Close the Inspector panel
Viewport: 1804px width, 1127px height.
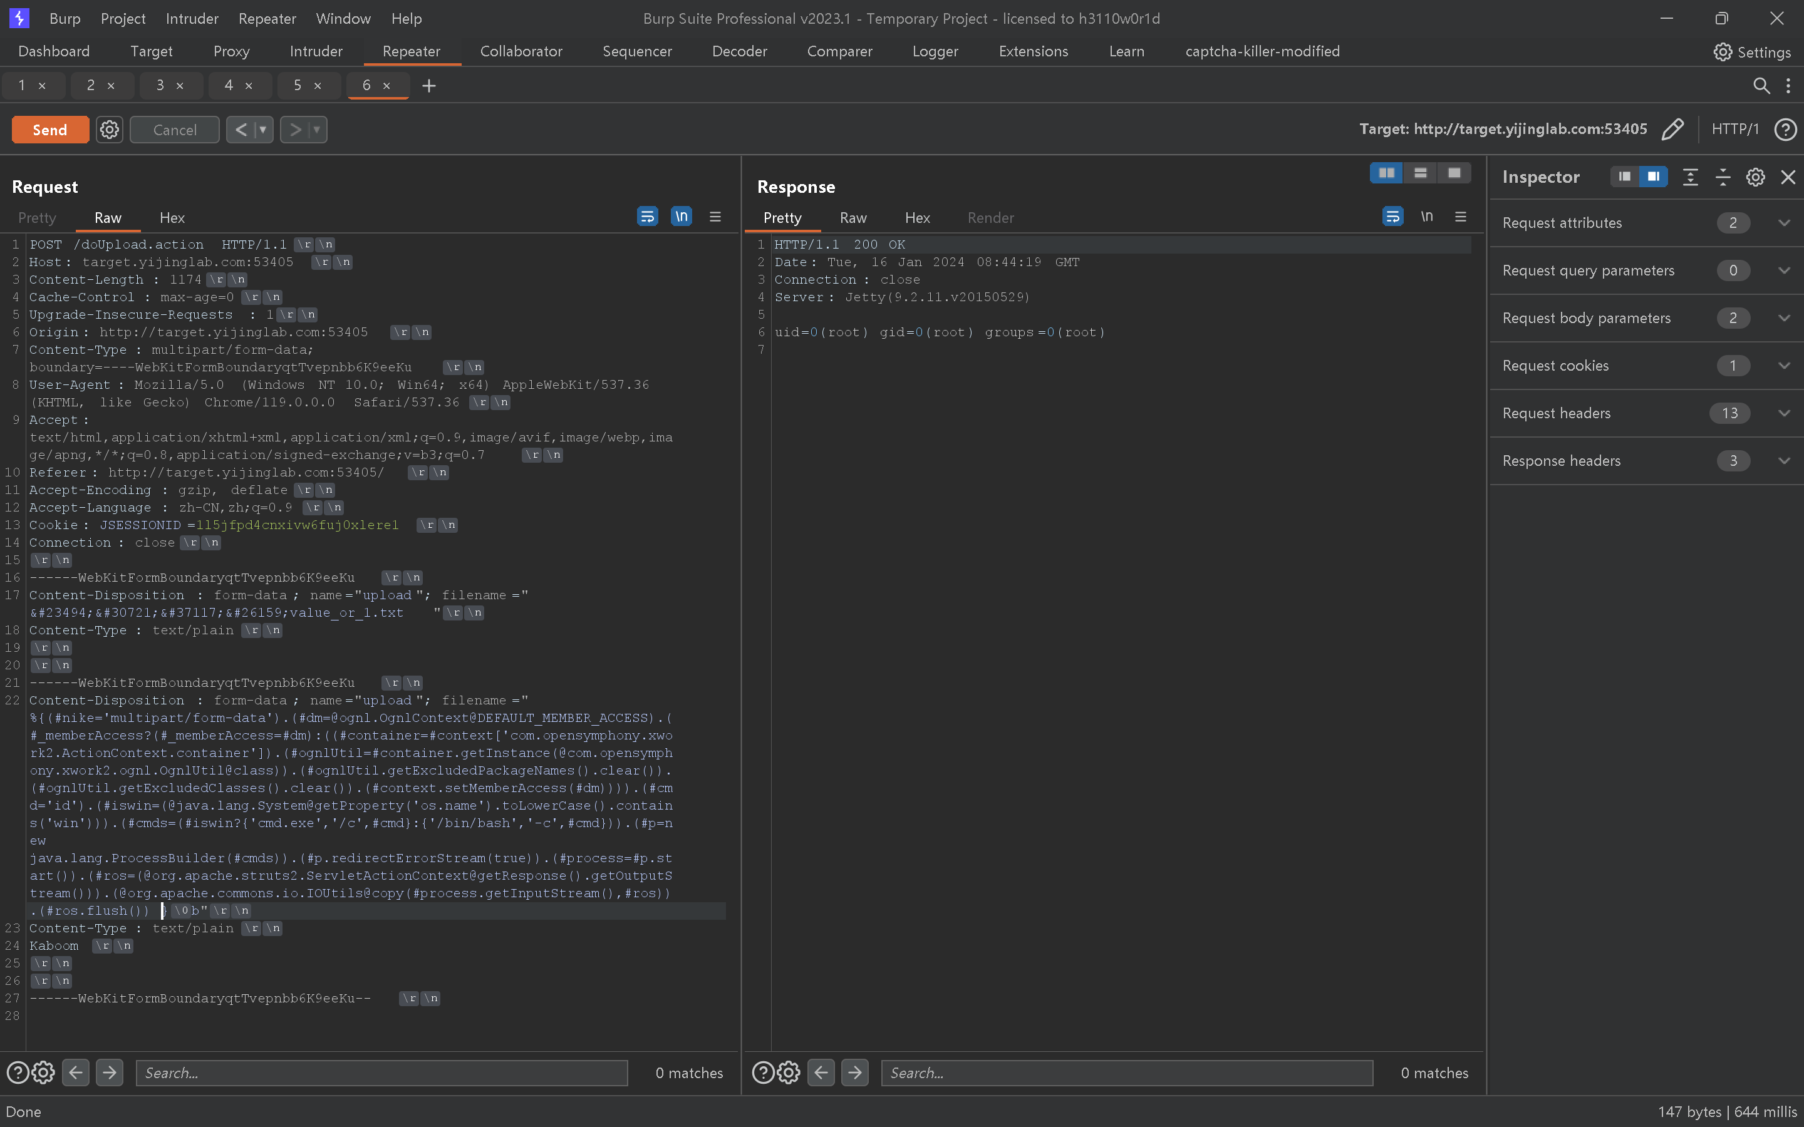tap(1788, 177)
